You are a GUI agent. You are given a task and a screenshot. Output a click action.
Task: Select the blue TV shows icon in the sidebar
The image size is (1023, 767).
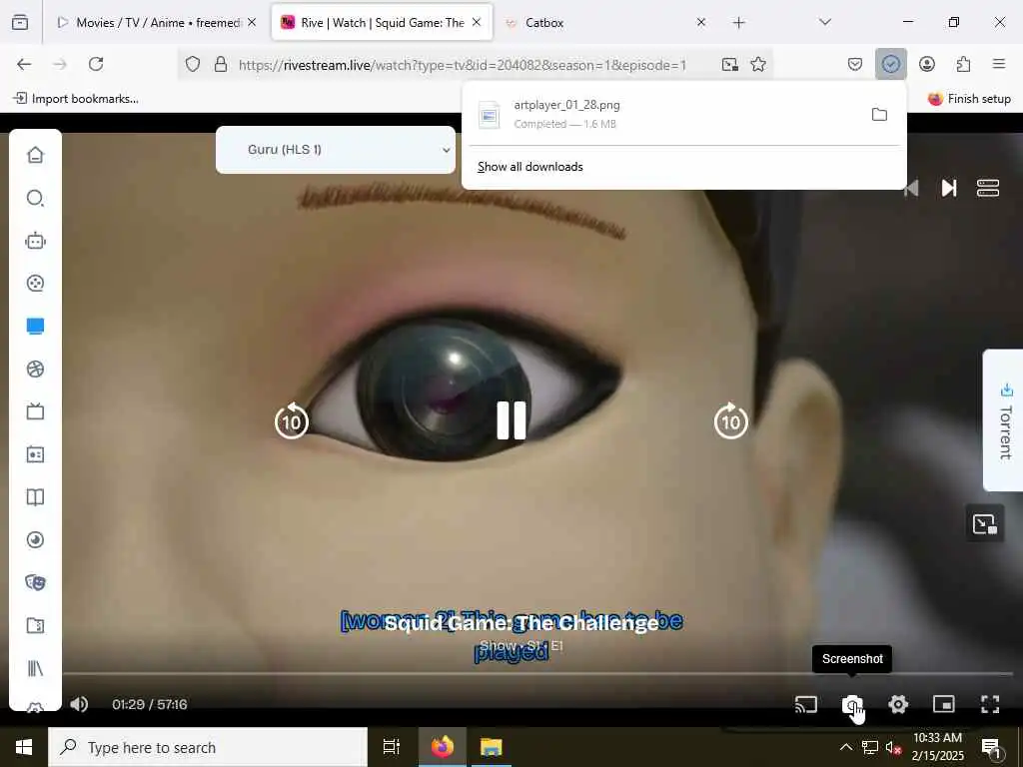(35, 327)
